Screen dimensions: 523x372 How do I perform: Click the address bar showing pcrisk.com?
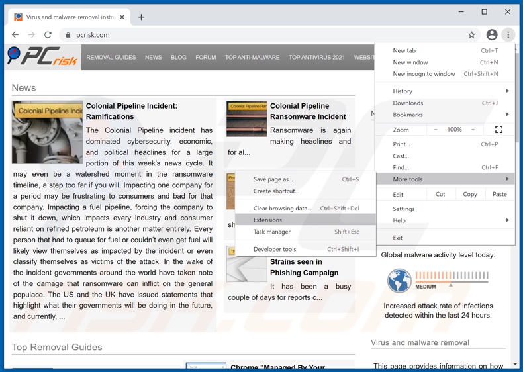[265, 35]
